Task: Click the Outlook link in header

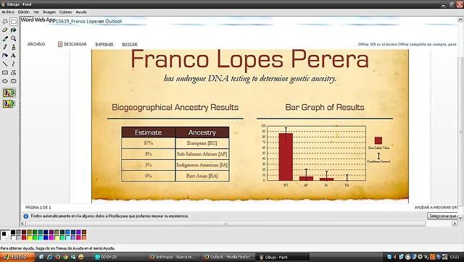Action: [114, 21]
